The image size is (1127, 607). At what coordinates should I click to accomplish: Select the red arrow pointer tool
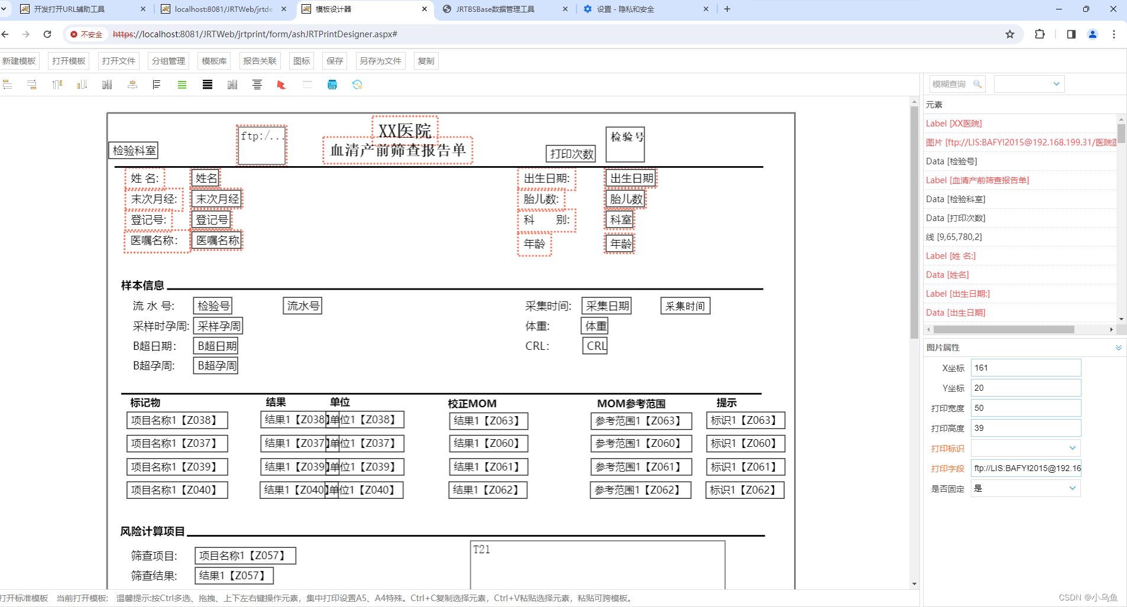pos(281,85)
